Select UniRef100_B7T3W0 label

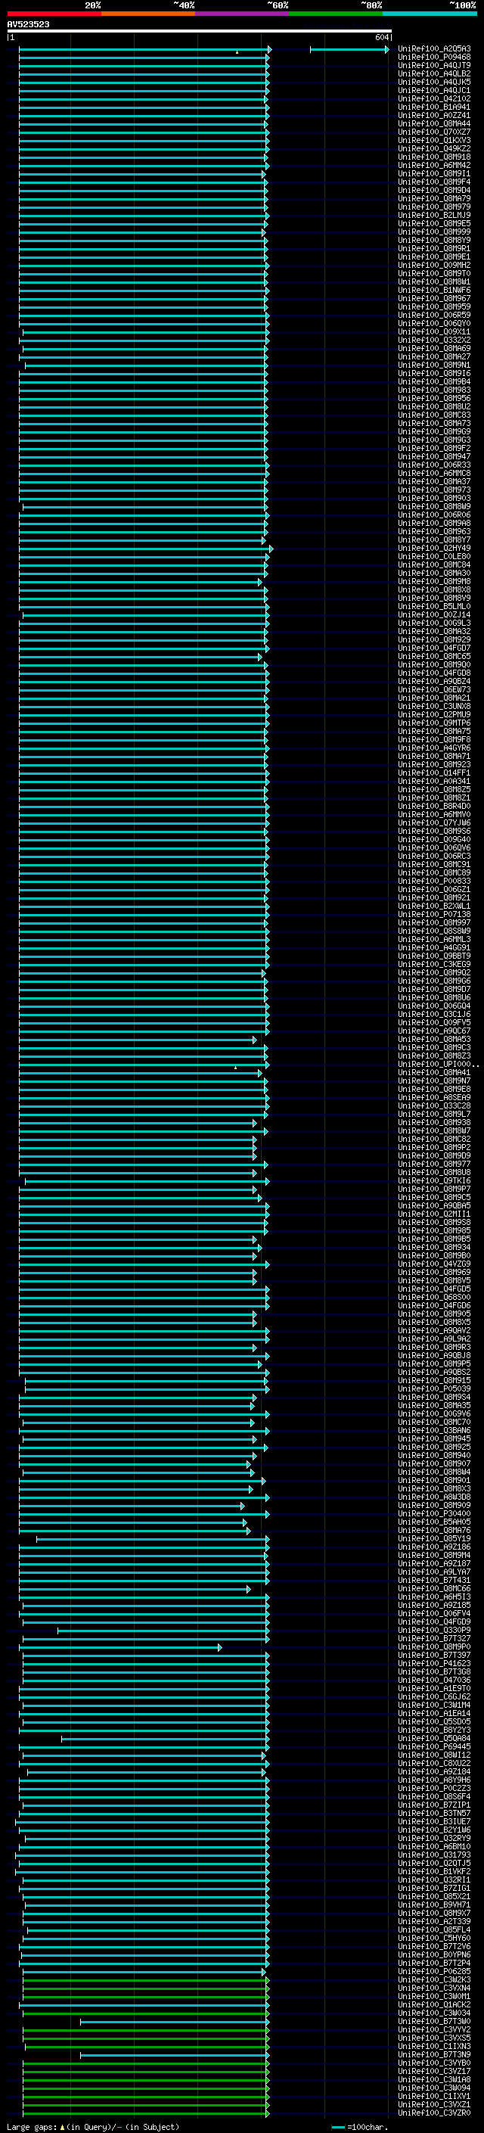coord(434,2021)
